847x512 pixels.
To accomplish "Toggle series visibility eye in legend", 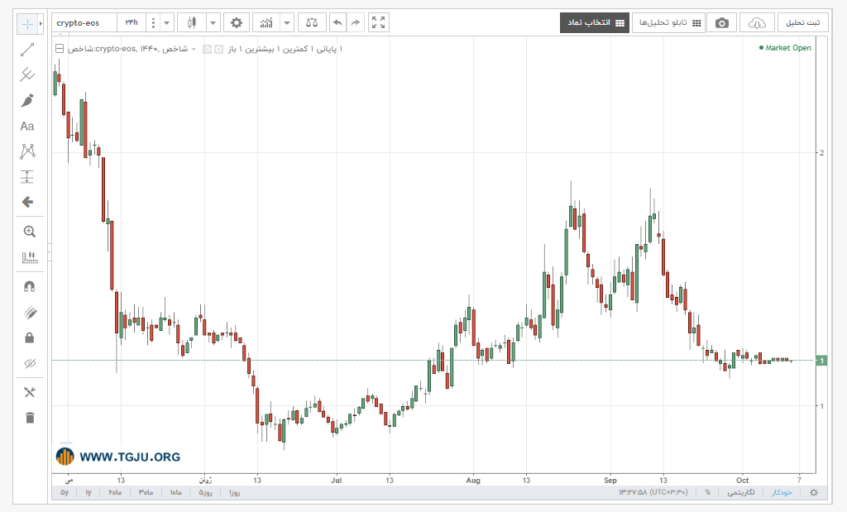I will point(207,49).
